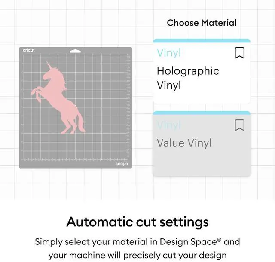Click blue bar atop Value Vinyl card
The width and height of the screenshot is (275, 262).
tap(202, 113)
